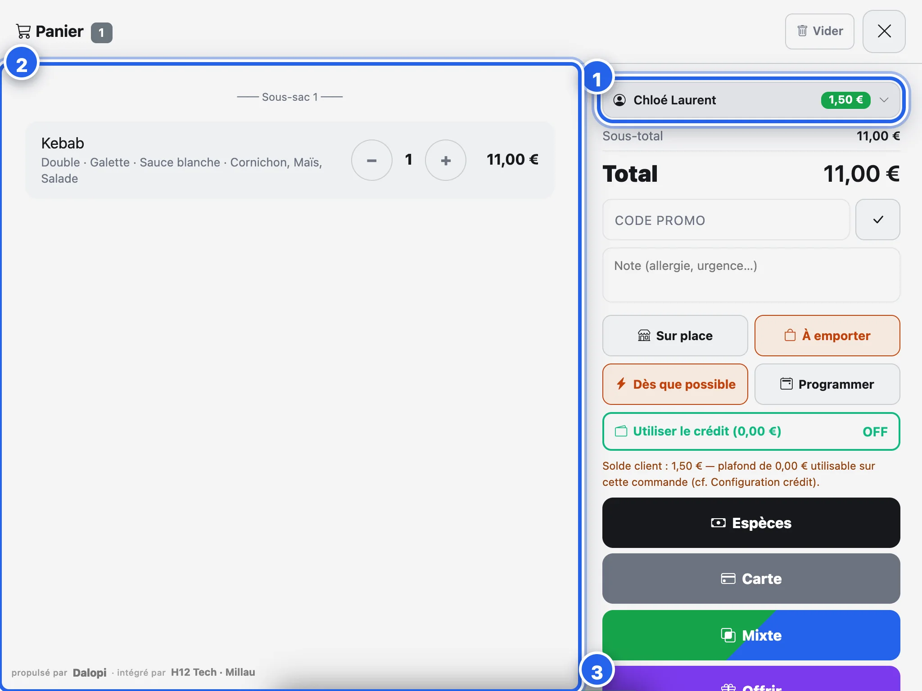Decrease the Kebab quantity with the minus button

371,160
